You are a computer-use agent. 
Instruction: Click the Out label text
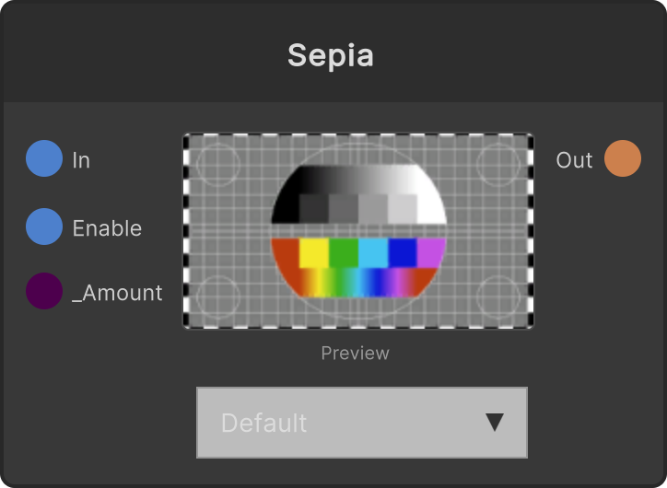point(574,160)
